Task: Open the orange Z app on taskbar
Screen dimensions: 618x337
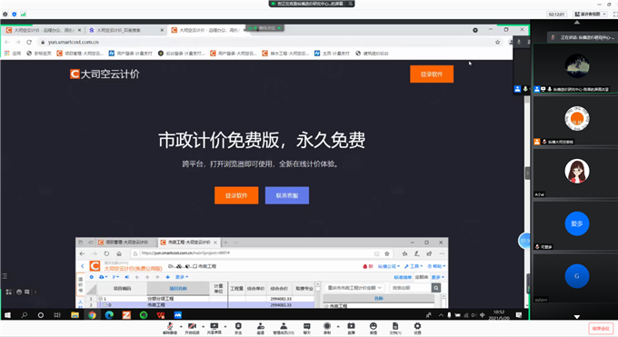Action: tap(126, 315)
